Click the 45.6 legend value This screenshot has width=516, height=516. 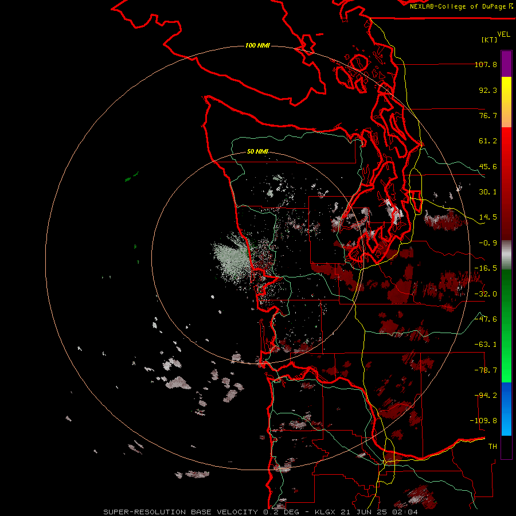(x=488, y=166)
